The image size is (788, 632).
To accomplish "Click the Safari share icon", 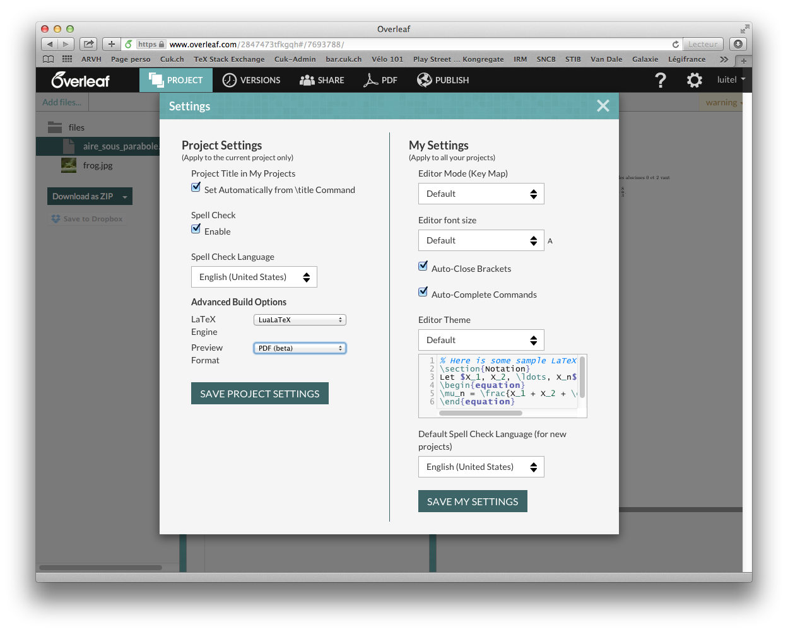I will [x=88, y=44].
